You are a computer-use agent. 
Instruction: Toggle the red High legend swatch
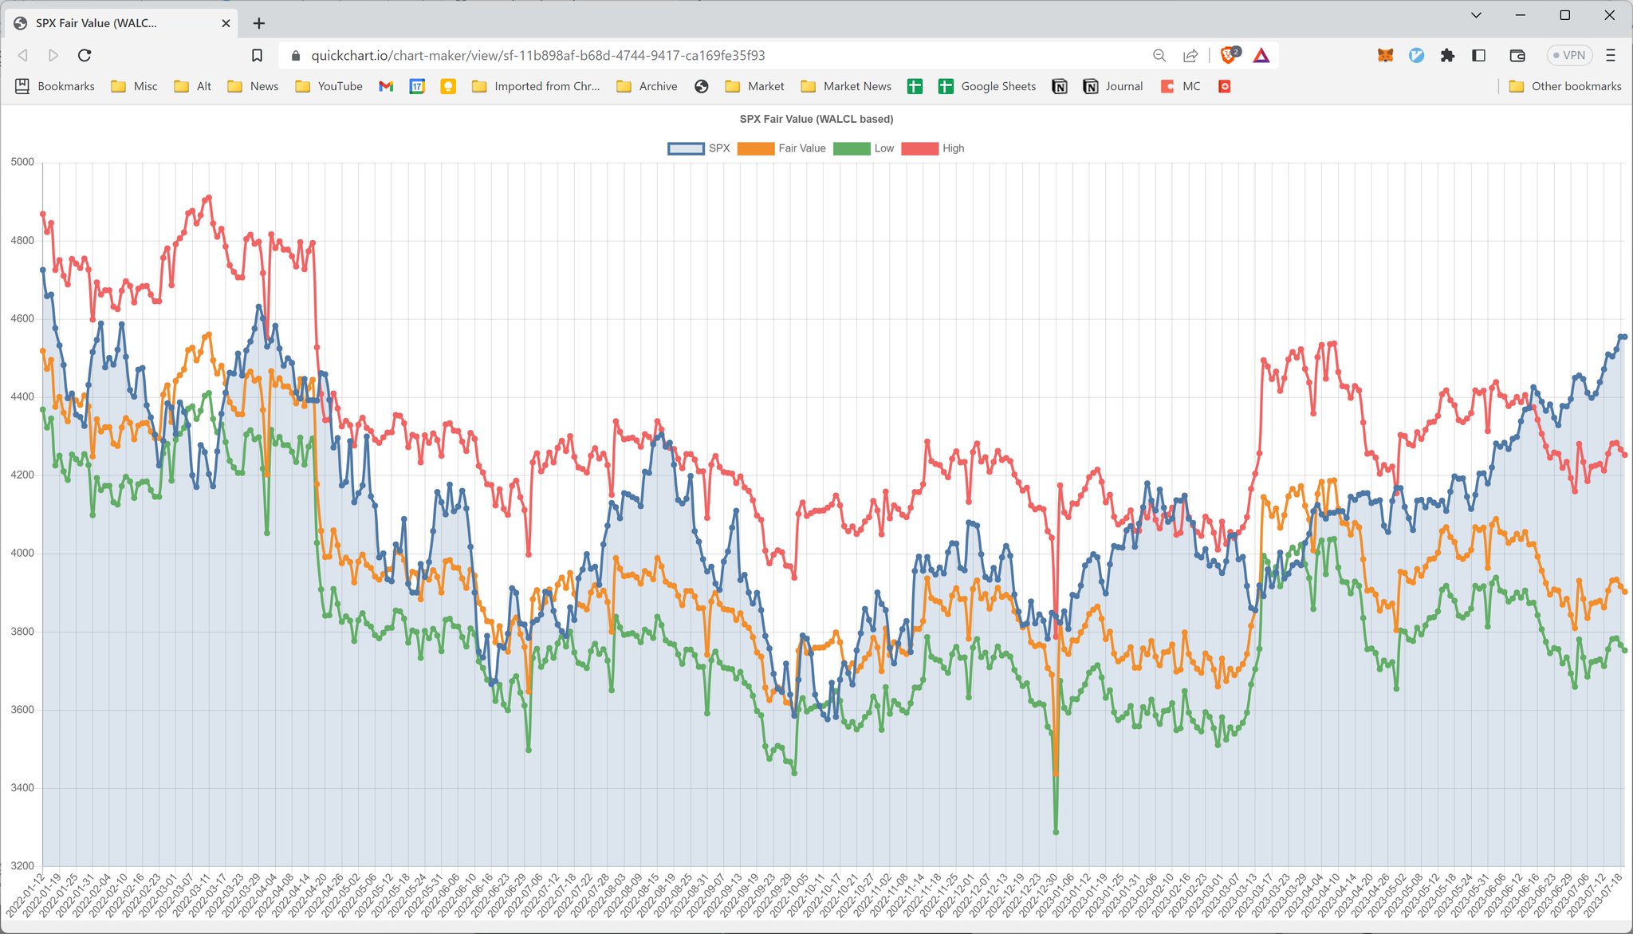919,148
